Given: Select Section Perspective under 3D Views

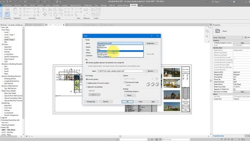Looking at the screenshot, I should [11, 56].
